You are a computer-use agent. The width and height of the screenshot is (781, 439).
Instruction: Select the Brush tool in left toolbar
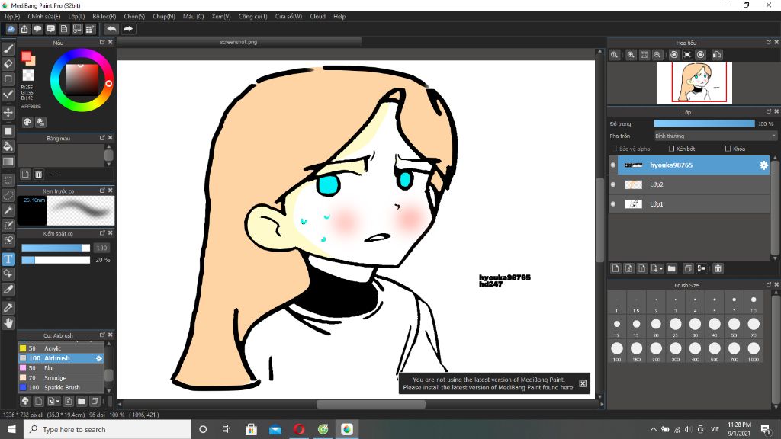tap(8, 49)
